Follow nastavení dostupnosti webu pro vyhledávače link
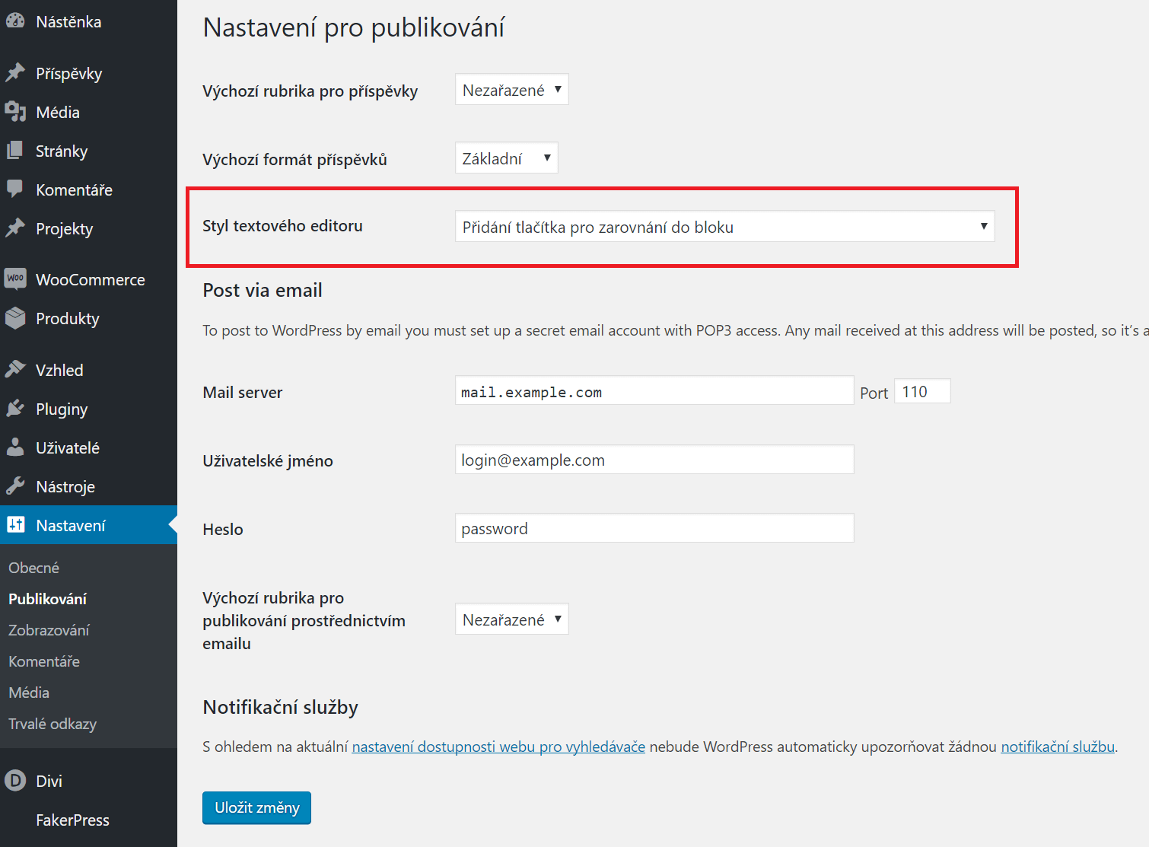The height and width of the screenshot is (847, 1149). coord(498,747)
